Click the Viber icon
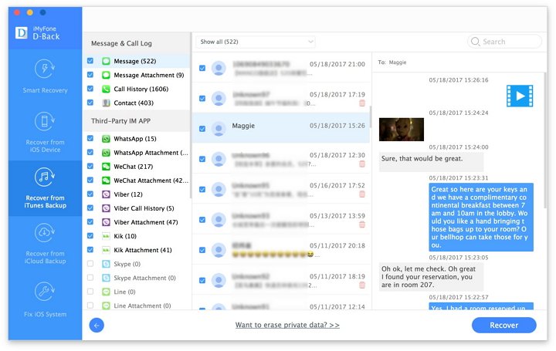This screenshot has width=556, height=351. [106, 194]
